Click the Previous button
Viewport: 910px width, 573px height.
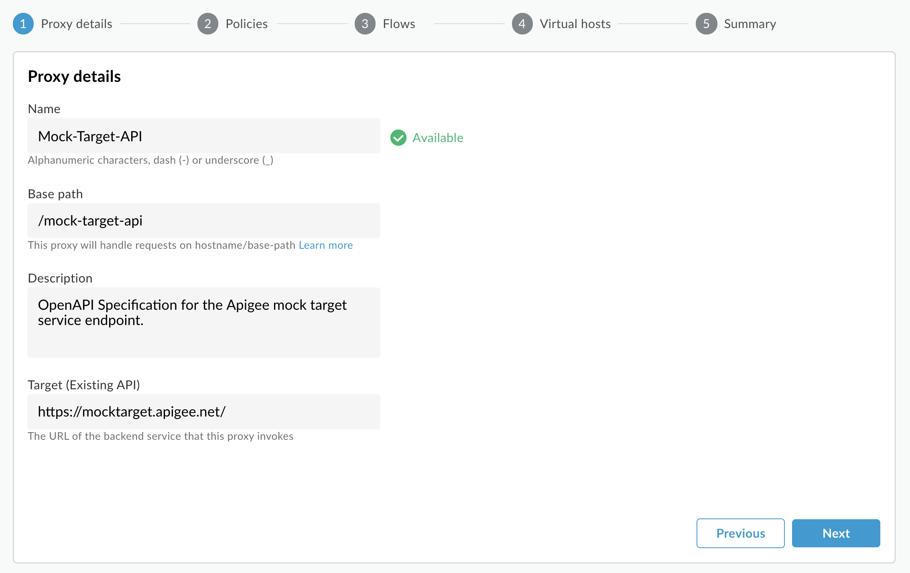click(x=740, y=533)
